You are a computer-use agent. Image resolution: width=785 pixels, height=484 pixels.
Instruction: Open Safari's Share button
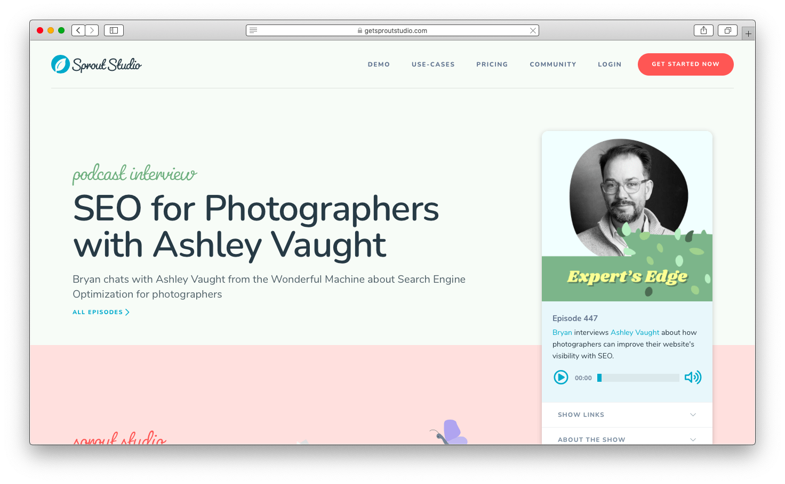point(703,30)
